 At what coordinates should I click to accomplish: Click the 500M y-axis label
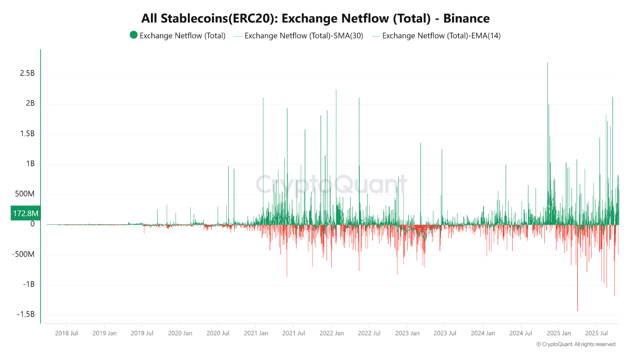pyautogui.click(x=24, y=194)
